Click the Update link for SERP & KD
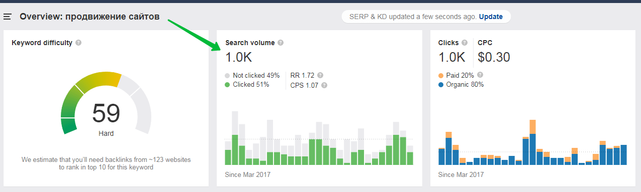The height and width of the screenshot is (192, 641). (x=491, y=17)
